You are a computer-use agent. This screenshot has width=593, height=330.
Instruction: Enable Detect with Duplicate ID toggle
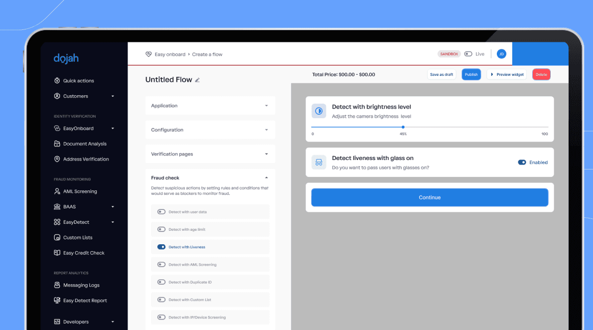[161, 282]
